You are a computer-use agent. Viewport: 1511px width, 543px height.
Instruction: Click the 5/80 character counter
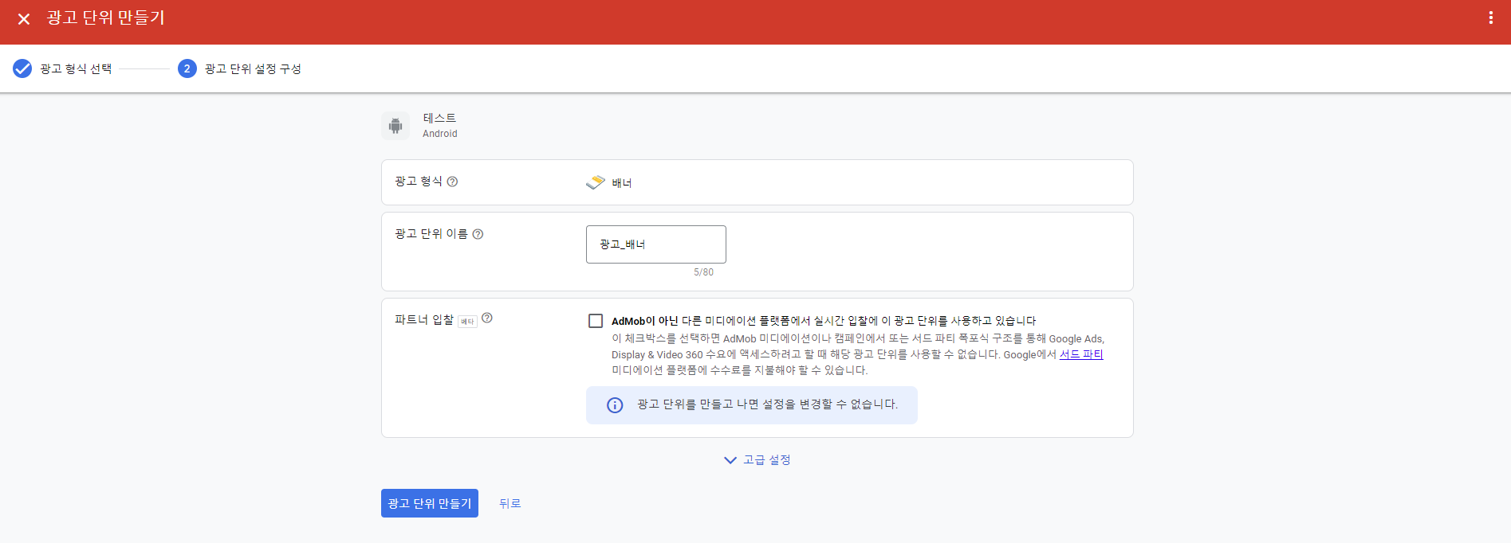click(x=703, y=272)
